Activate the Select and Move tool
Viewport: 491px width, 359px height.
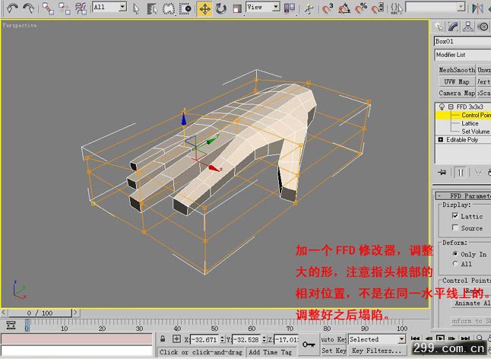click(x=204, y=9)
